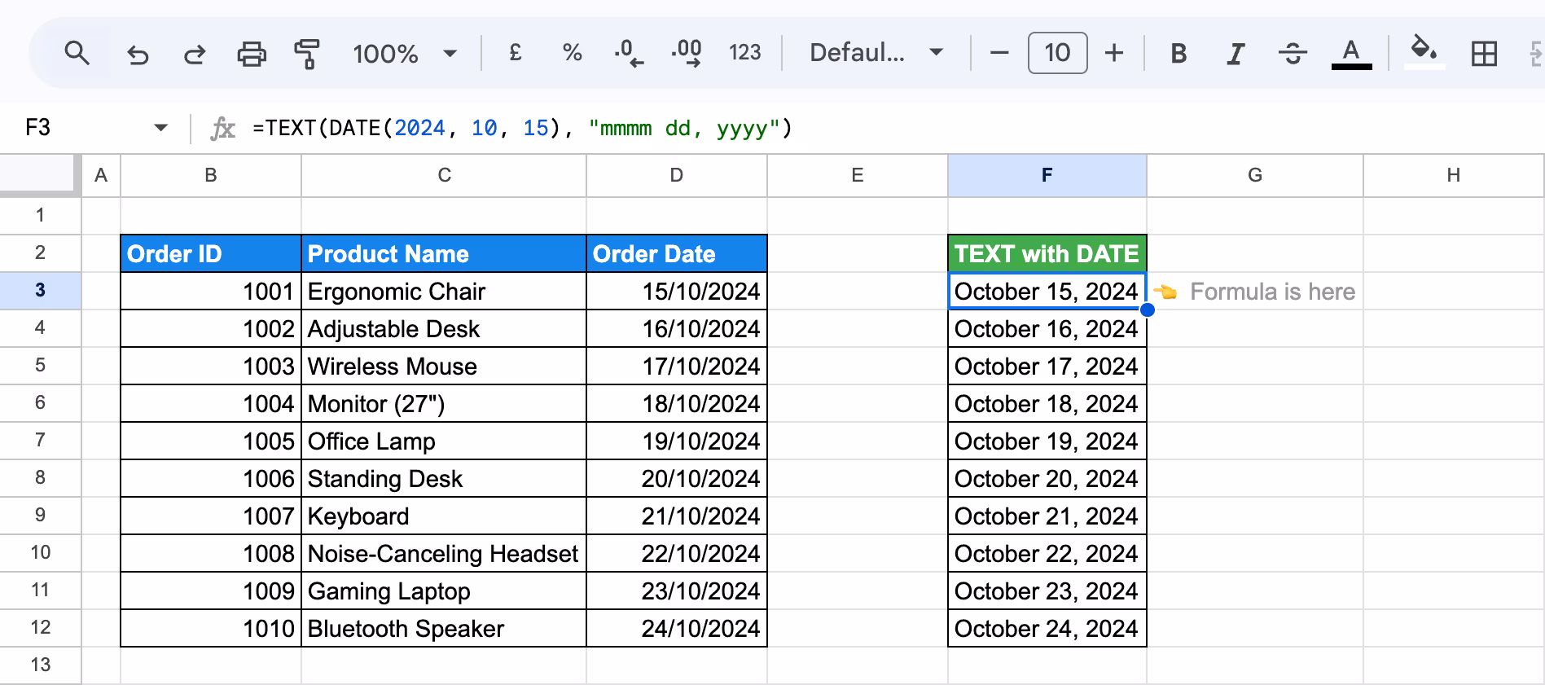This screenshot has height=685, width=1545.
Task: Select cell containing Ergonomic Chair
Action: click(444, 291)
